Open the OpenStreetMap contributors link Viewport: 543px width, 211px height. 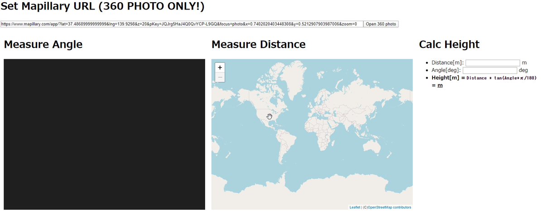click(389, 207)
